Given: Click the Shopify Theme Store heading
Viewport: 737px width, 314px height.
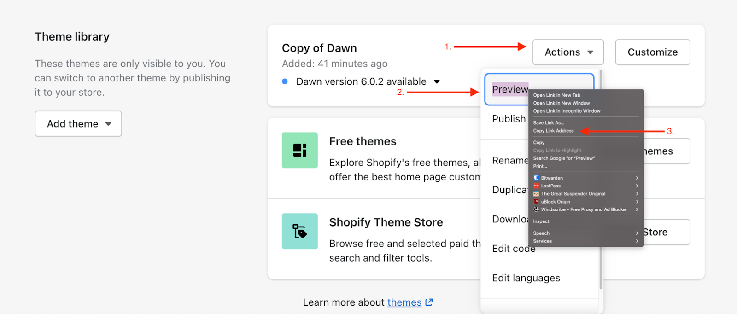Looking at the screenshot, I should 386,222.
